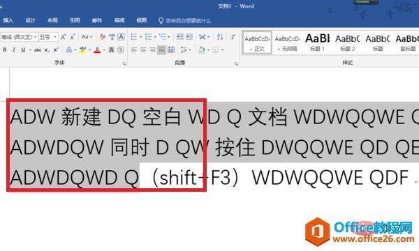This screenshot has height=251, width=419.
Task: Open the 插入 (Insert) tab
Action: [x=8, y=20]
